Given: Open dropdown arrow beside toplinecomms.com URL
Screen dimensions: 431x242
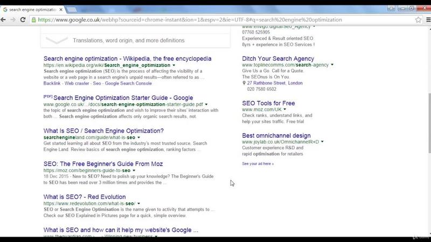Looking at the screenshot, I should point(332,65).
